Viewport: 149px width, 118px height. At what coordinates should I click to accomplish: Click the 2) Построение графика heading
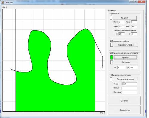[x=119, y=41]
